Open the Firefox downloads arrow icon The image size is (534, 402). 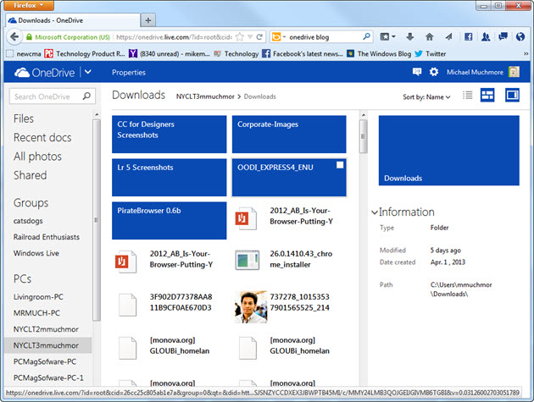(x=410, y=36)
